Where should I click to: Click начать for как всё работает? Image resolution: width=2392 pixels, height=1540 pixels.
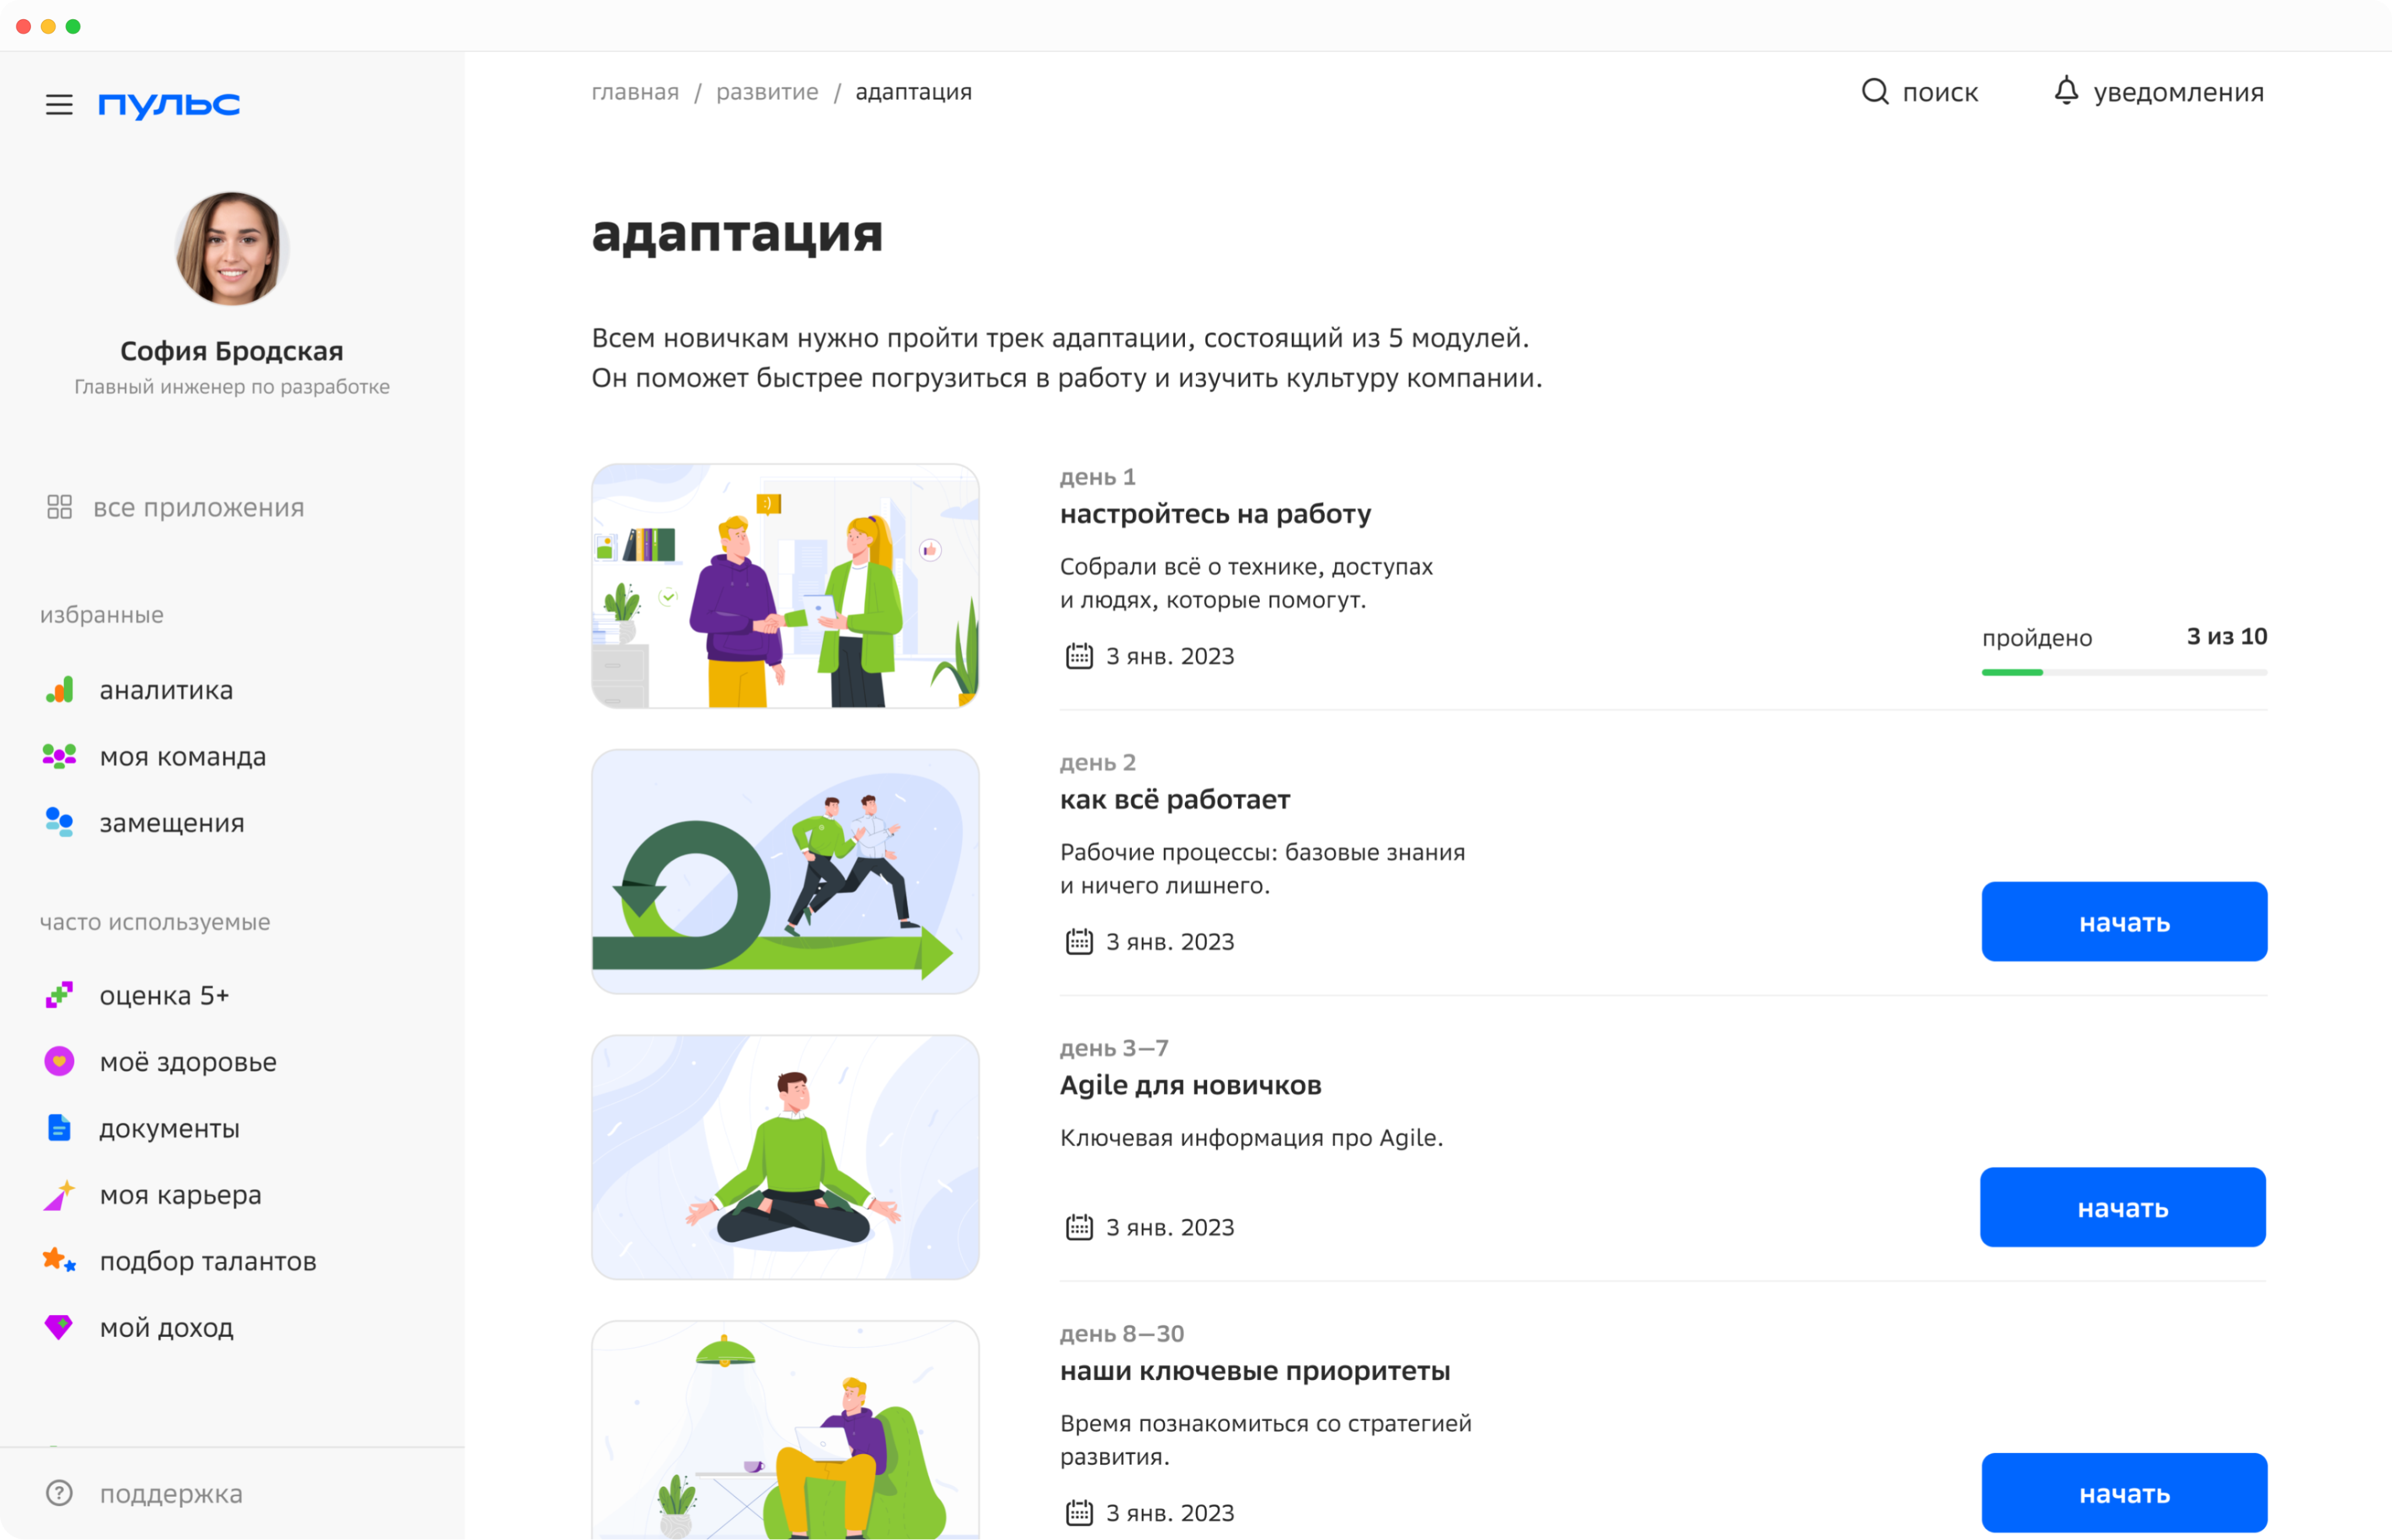point(2124,922)
